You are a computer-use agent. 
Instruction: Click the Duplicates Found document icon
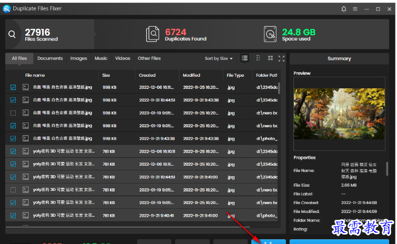click(152, 34)
